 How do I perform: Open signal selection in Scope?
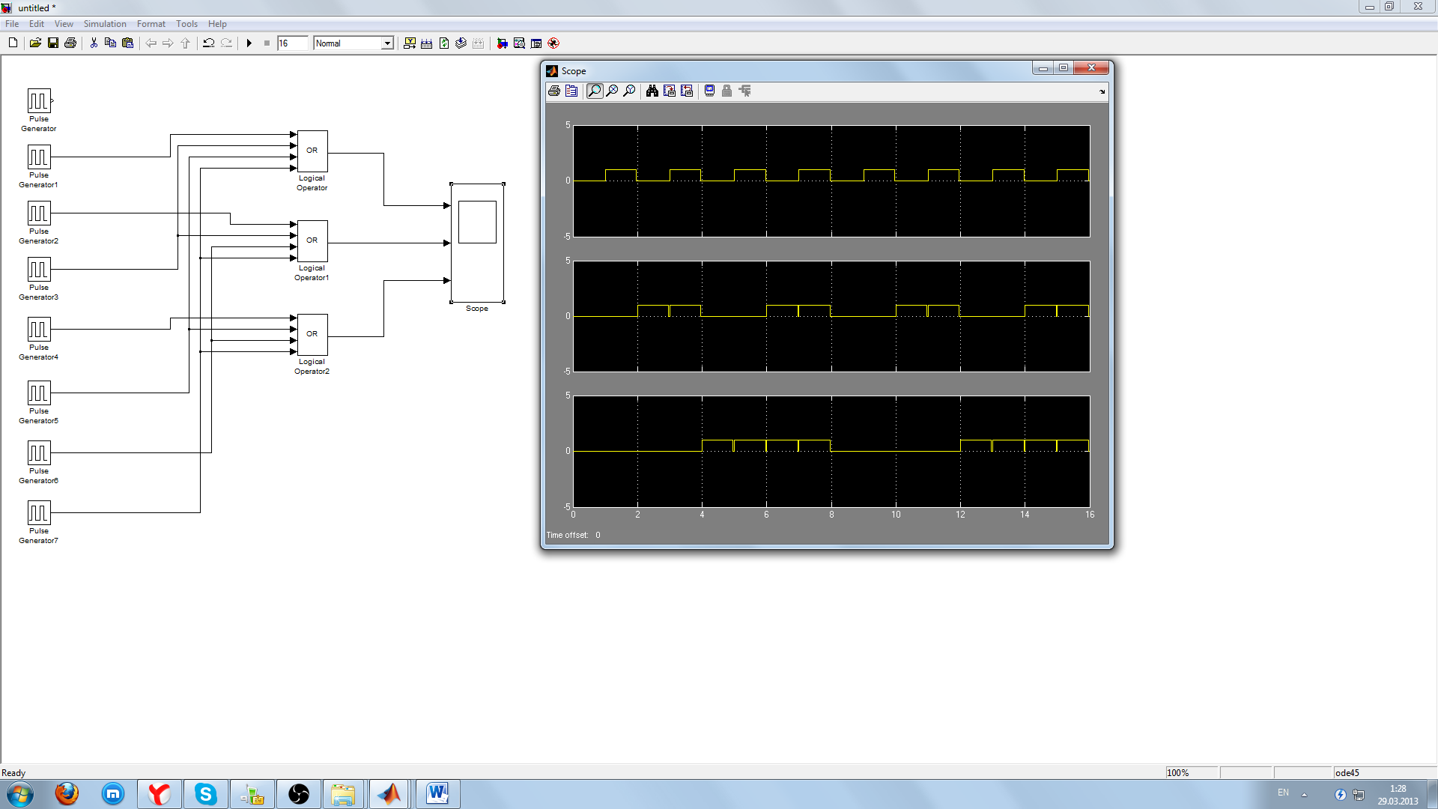tap(744, 91)
